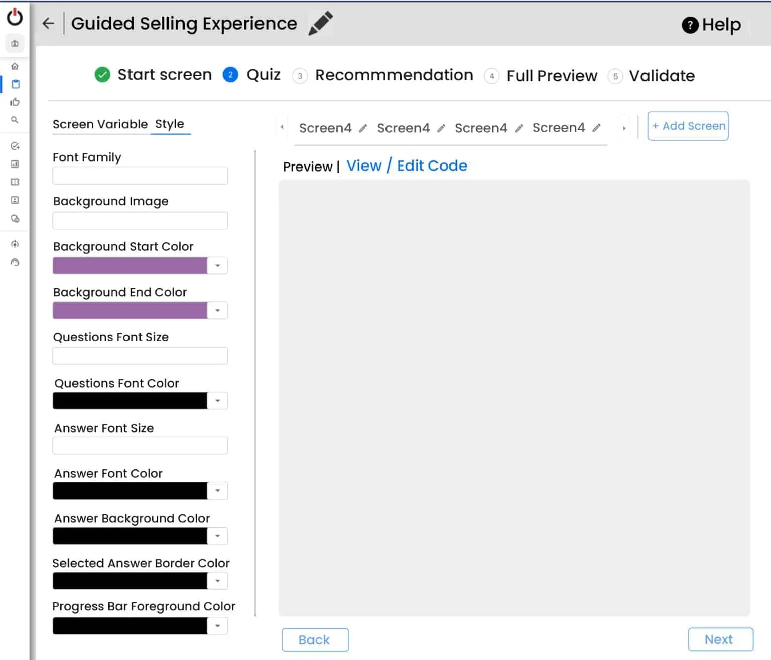The height and width of the screenshot is (660, 771).
Task: Click the ticket icon in the sidebar
Action: tap(15, 182)
